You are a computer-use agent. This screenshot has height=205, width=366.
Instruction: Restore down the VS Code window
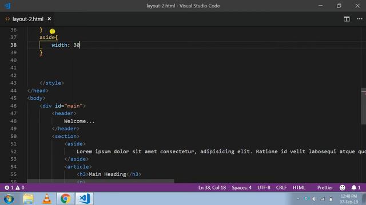[x=339, y=6]
